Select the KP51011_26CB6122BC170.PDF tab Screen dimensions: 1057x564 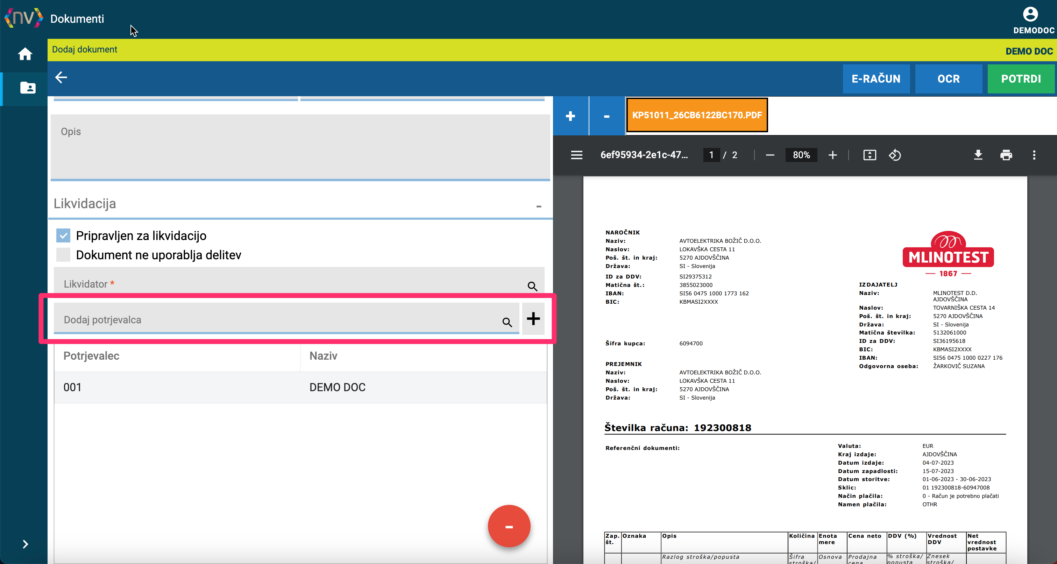[x=697, y=115]
